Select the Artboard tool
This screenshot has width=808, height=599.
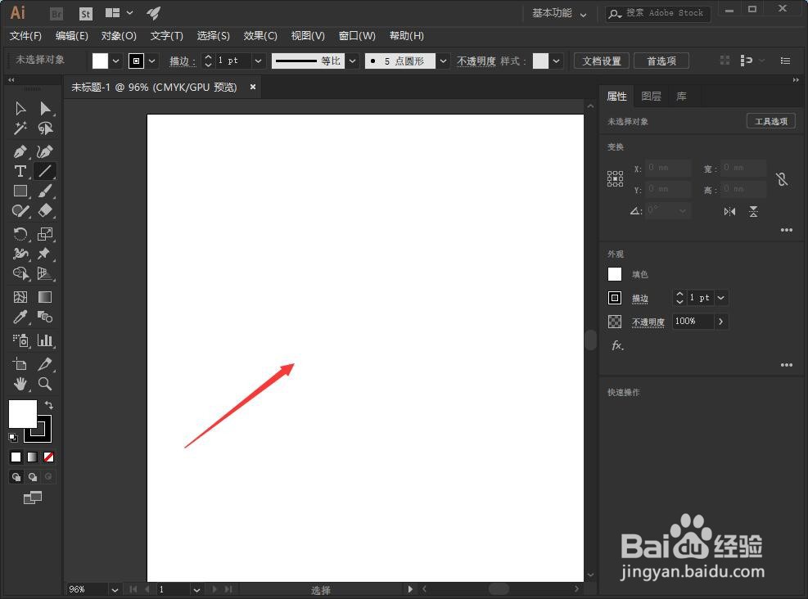click(x=20, y=364)
